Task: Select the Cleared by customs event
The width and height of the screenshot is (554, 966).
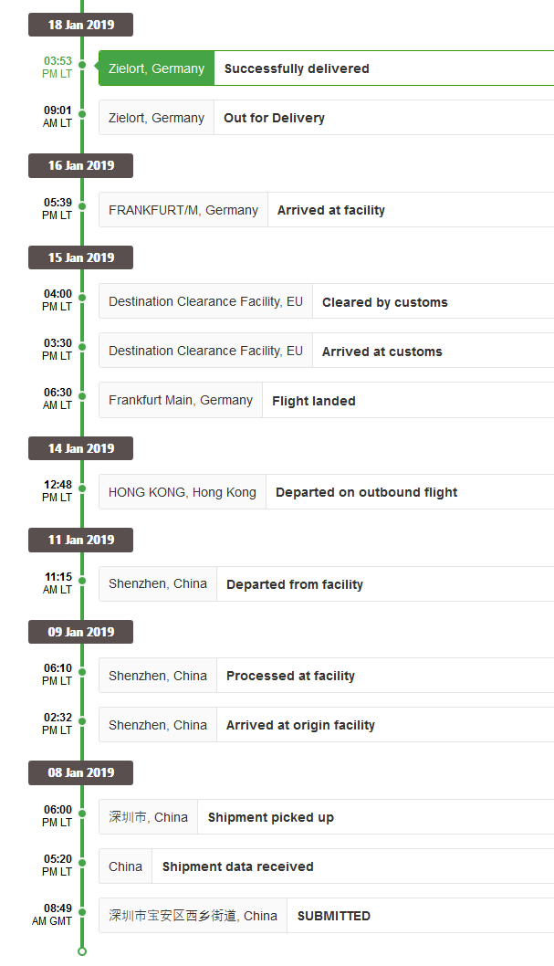Action: click(x=326, y=301)
